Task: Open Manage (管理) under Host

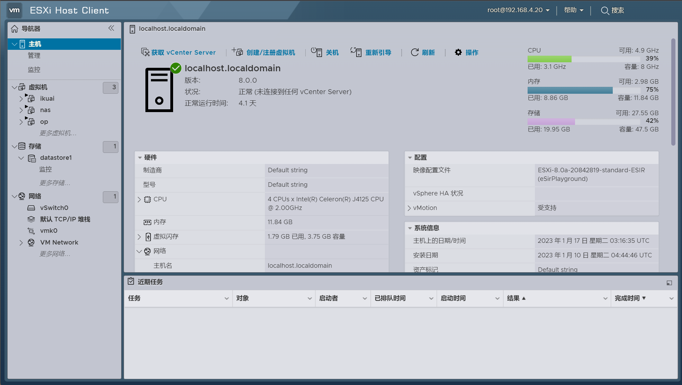Action: (34, 55)
